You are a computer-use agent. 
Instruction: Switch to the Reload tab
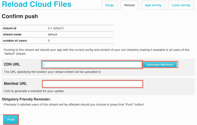click(129, 5)
